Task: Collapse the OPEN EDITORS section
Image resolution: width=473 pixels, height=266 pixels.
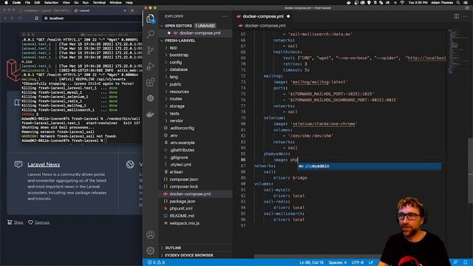Action: pyautogui.click(x=178, y=26)
